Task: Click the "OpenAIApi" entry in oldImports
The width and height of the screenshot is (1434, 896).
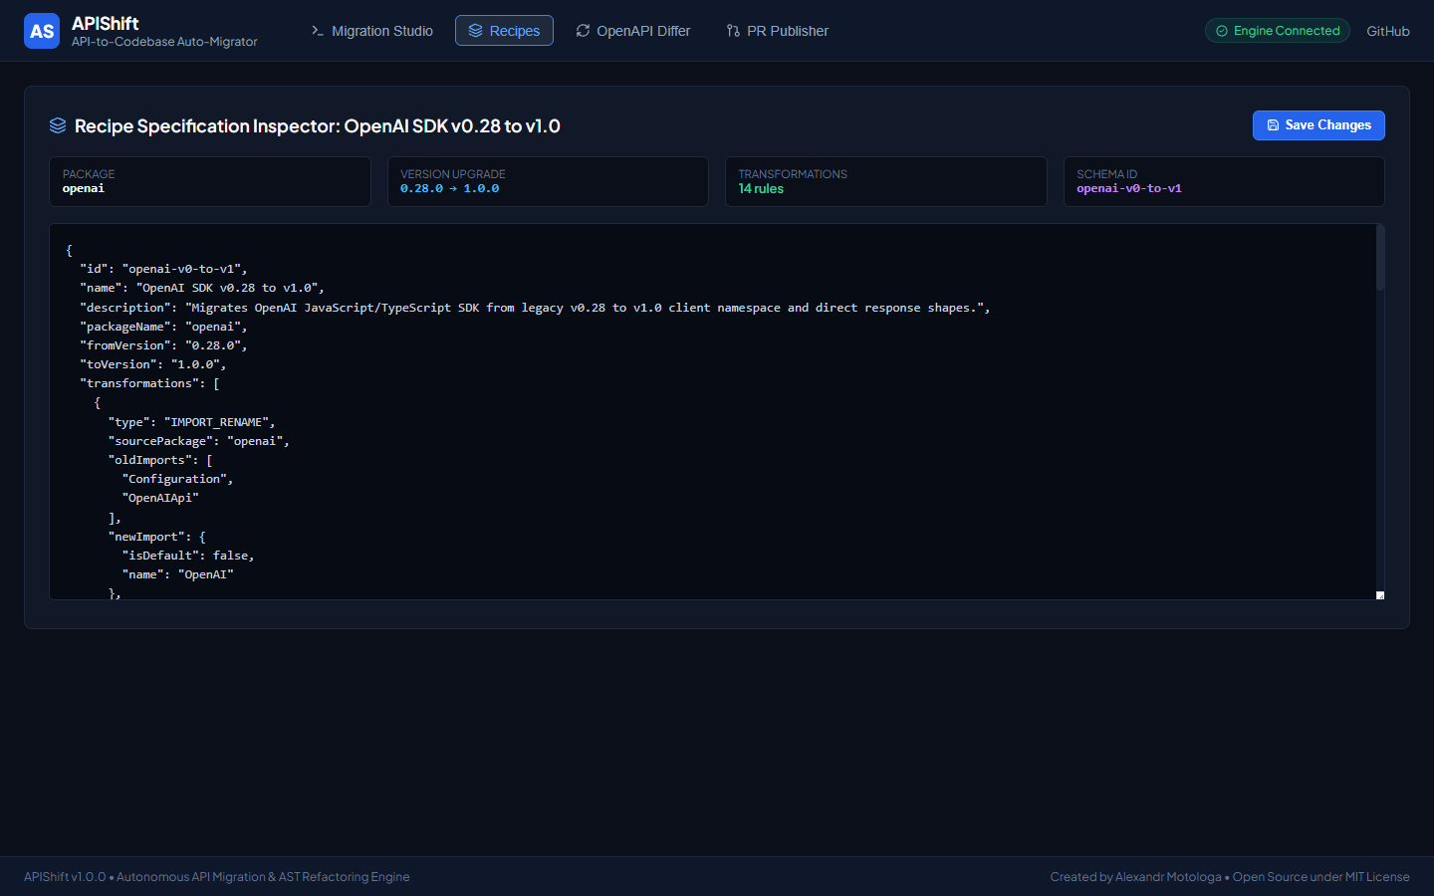Action: click(x=160, y=498)
